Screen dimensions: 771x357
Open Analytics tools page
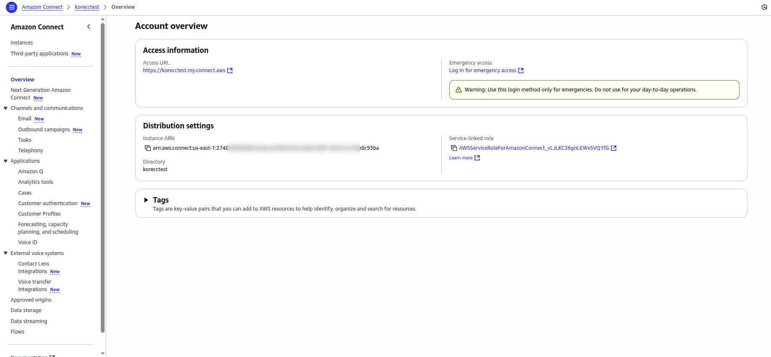[36, 182]
